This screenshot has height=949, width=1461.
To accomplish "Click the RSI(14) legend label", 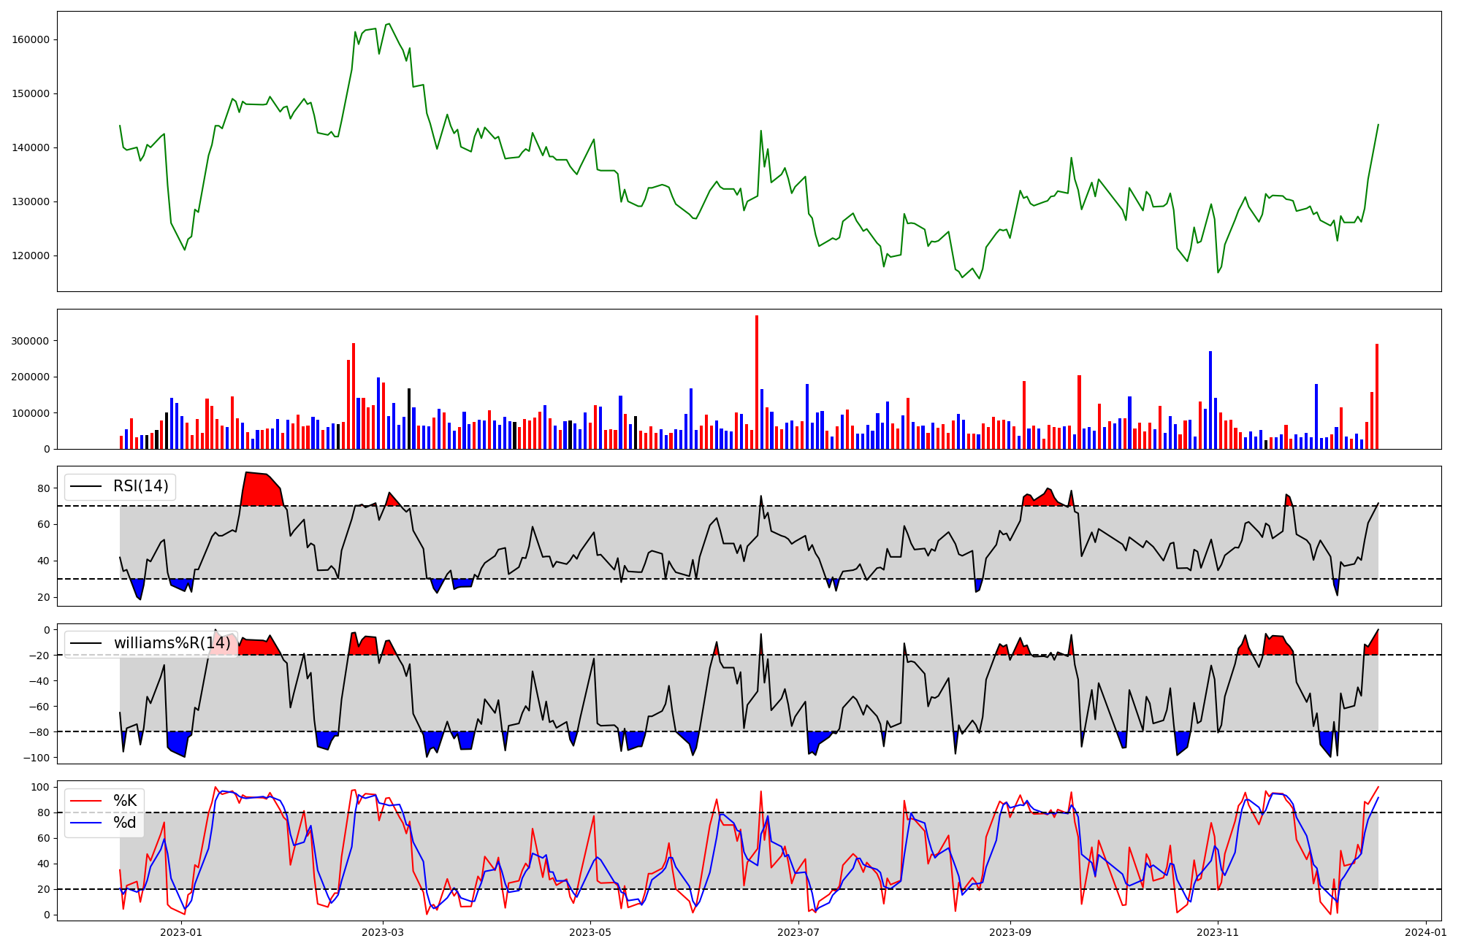I will pyautogui.click(x=140, y=486).
